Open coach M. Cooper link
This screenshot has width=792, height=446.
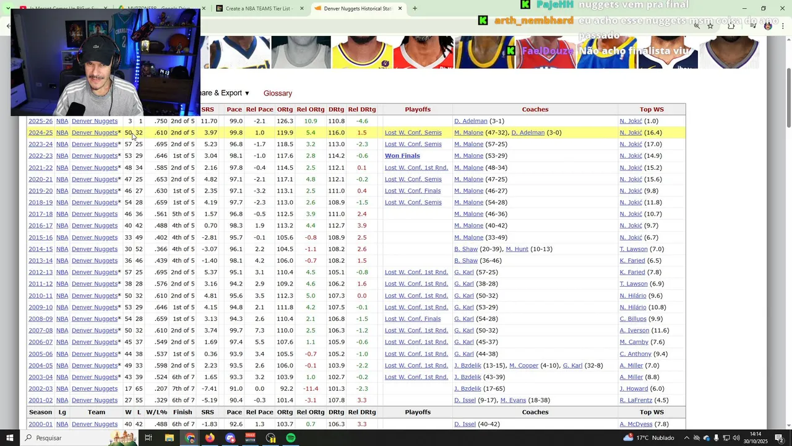[524, 365]
